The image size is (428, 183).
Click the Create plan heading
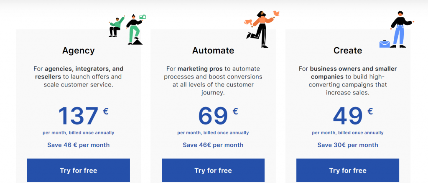click(347, 51)
